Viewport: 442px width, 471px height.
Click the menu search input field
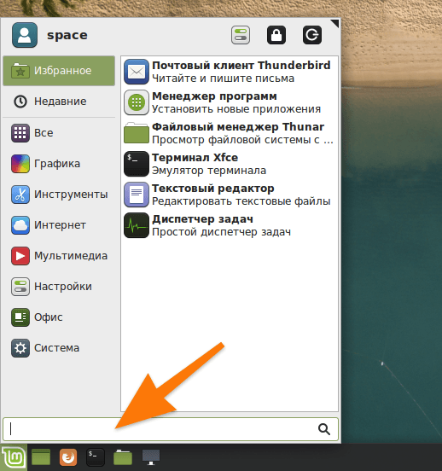171,429
